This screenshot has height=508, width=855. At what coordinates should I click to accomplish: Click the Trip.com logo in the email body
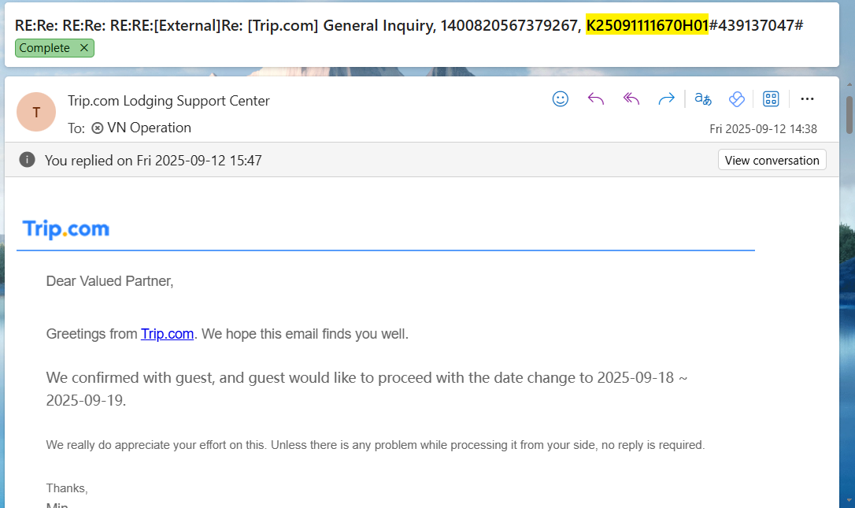pyautogui.click(x=66, y=229)
